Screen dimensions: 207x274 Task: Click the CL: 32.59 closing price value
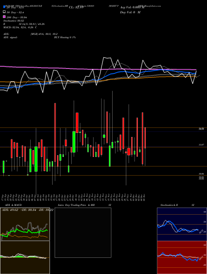click(x=76, y=7)
